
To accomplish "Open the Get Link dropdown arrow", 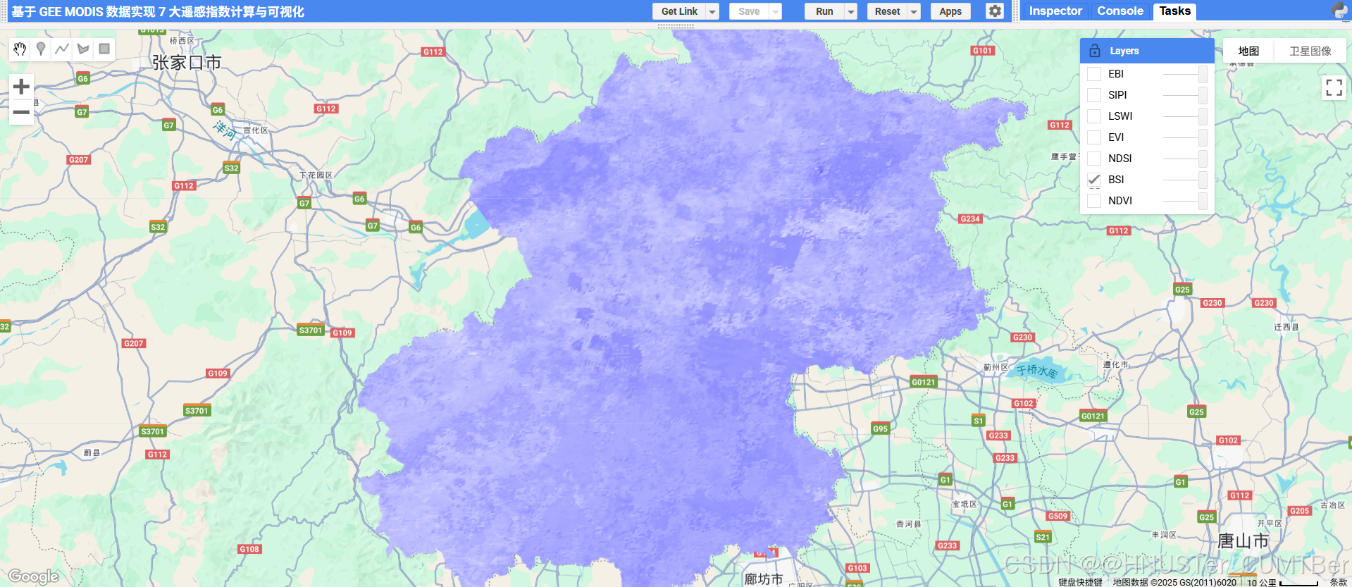I will click(x=712, y=11).
